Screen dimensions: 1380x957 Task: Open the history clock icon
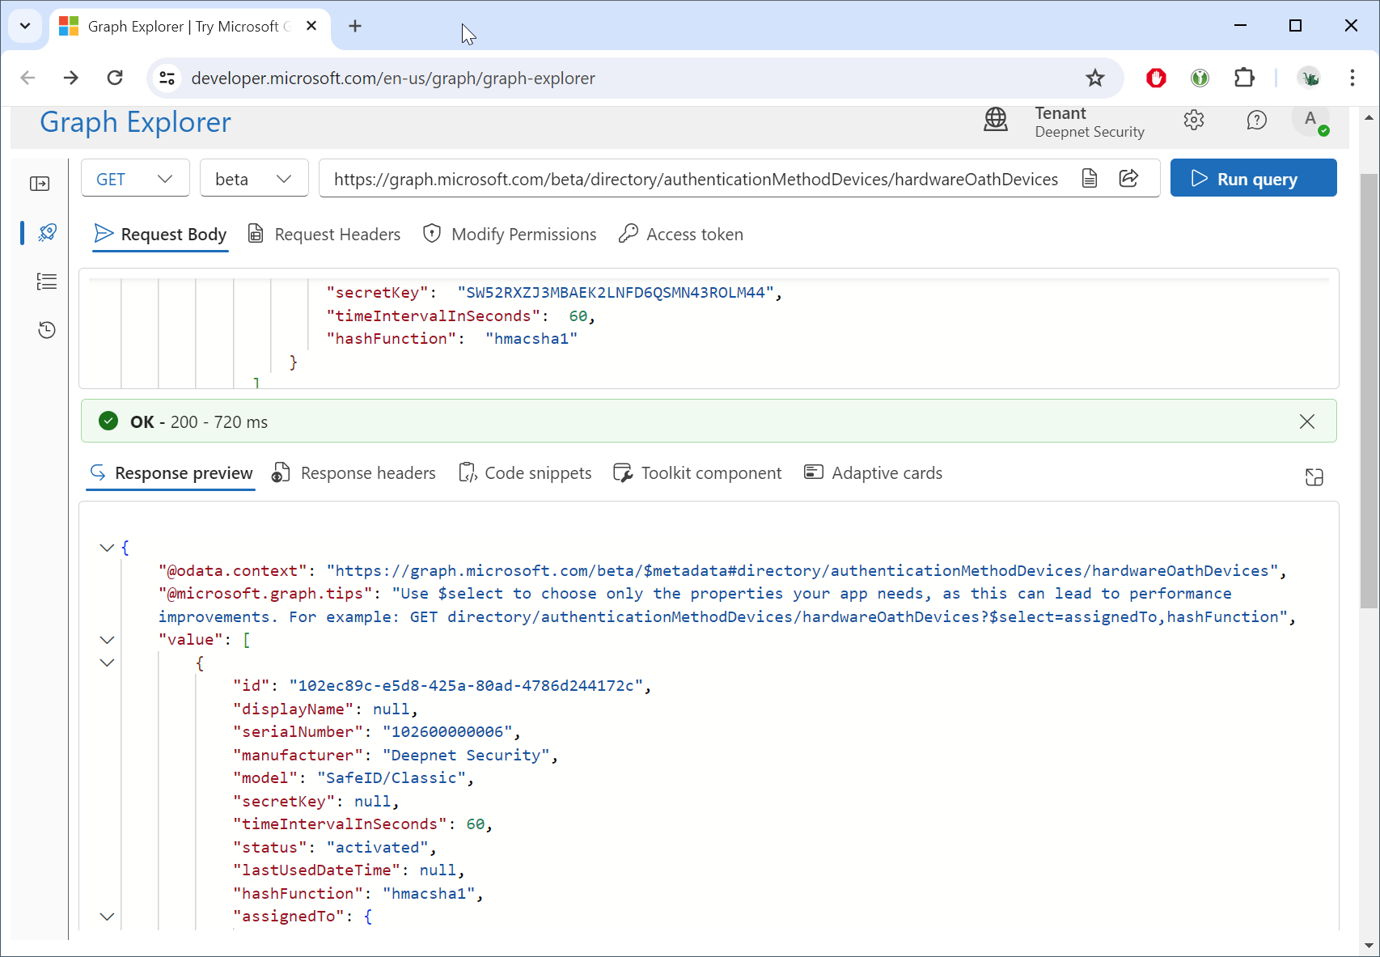pyautogui.click(x=47, y=330)
